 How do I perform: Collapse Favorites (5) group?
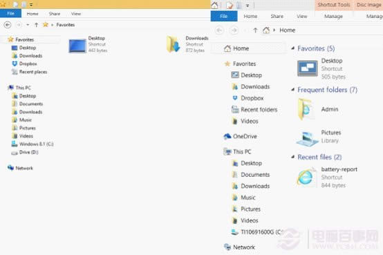pos(293,48)
